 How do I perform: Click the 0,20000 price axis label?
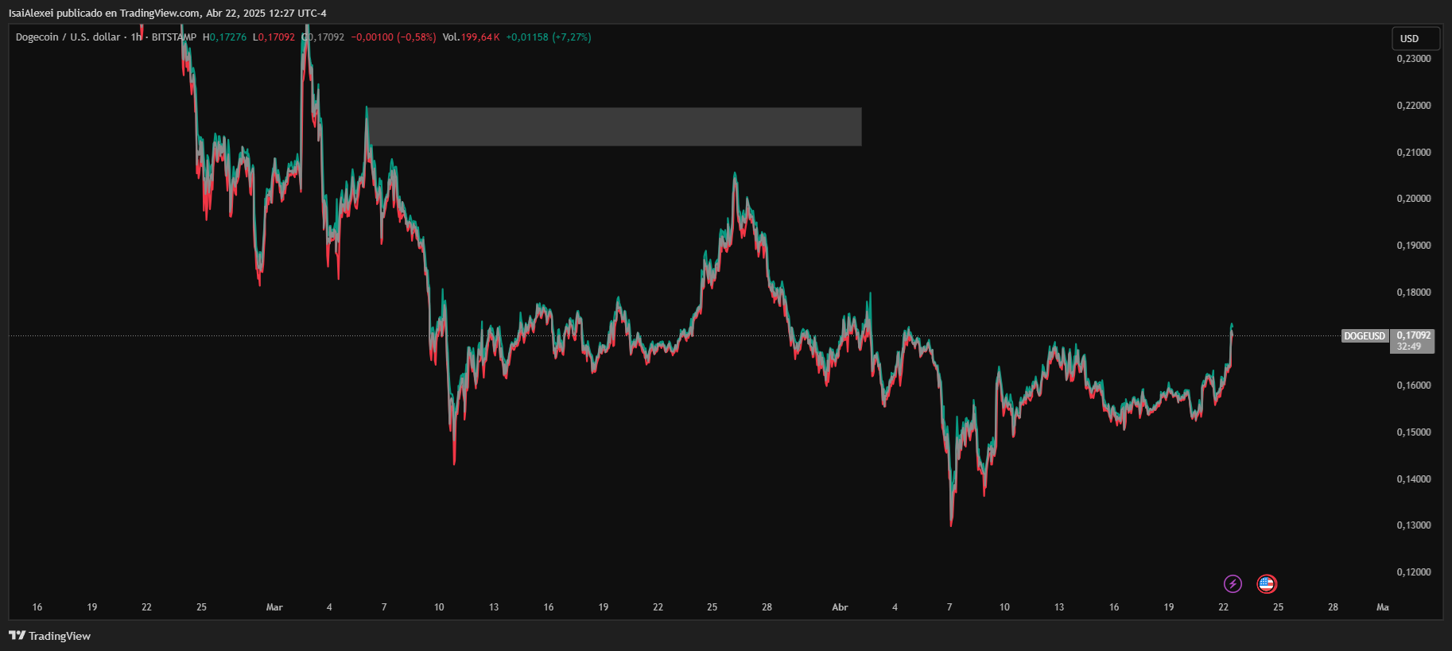click(1413, 199)
